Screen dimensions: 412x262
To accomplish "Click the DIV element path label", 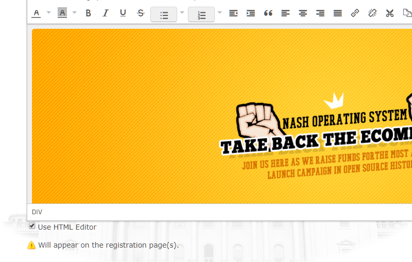I will point(37,212).
